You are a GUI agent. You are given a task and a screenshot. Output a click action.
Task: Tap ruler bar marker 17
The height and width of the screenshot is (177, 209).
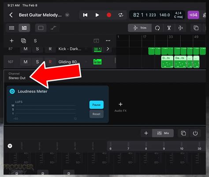point(145,37)
